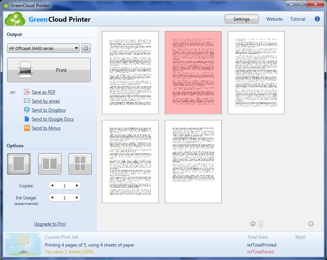Open the Settings panel
The image size is (327, 260).
[x=241, y=19]
